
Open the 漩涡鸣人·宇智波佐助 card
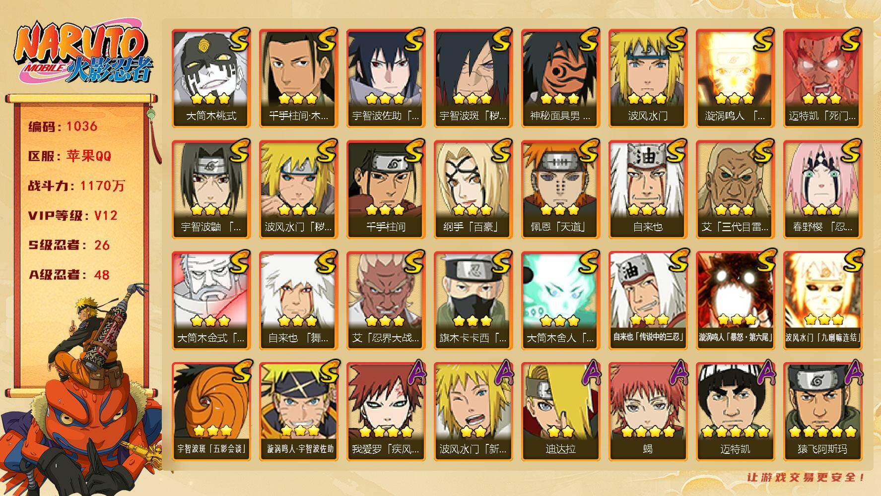298,411
